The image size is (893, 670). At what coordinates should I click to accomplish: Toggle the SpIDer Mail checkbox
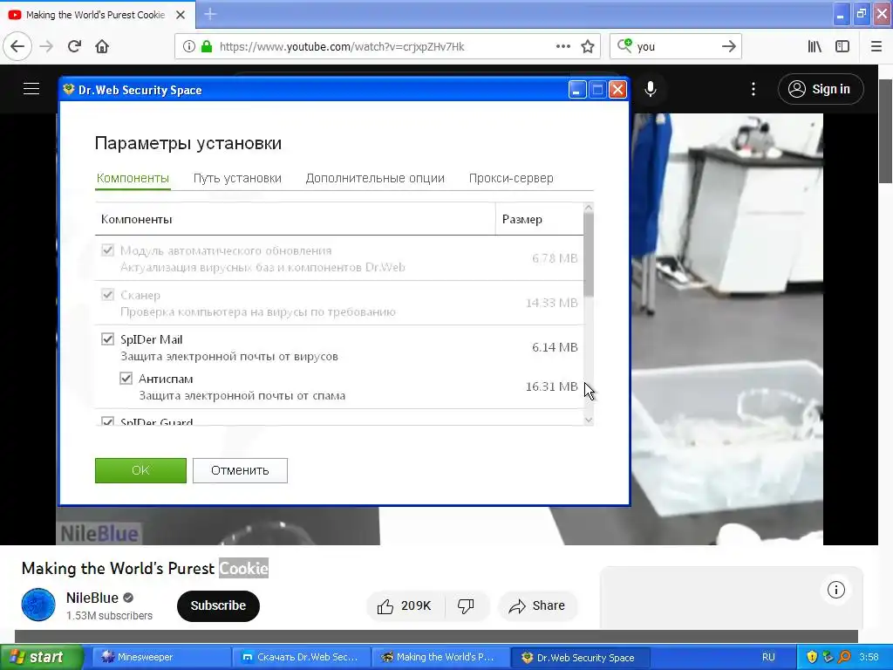107,339
